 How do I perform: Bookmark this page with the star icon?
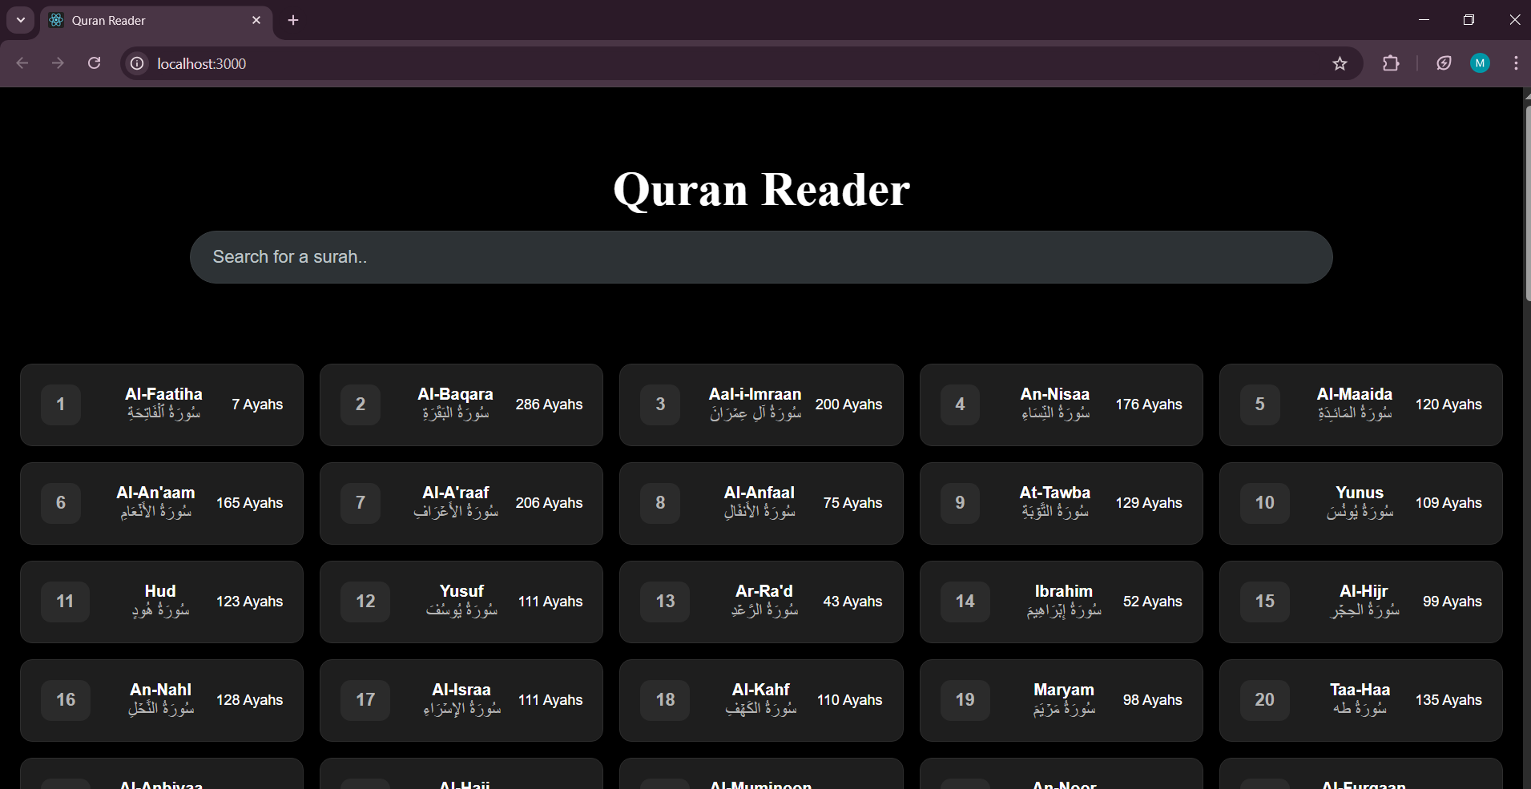(1340, 63)
